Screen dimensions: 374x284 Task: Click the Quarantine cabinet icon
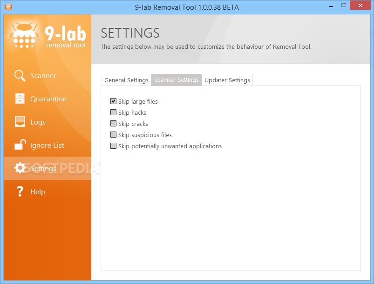coord(20,99)
